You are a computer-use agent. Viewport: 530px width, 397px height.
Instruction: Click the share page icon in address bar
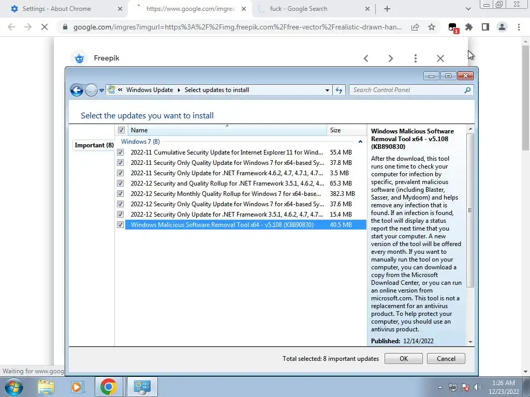click(415, 27)
